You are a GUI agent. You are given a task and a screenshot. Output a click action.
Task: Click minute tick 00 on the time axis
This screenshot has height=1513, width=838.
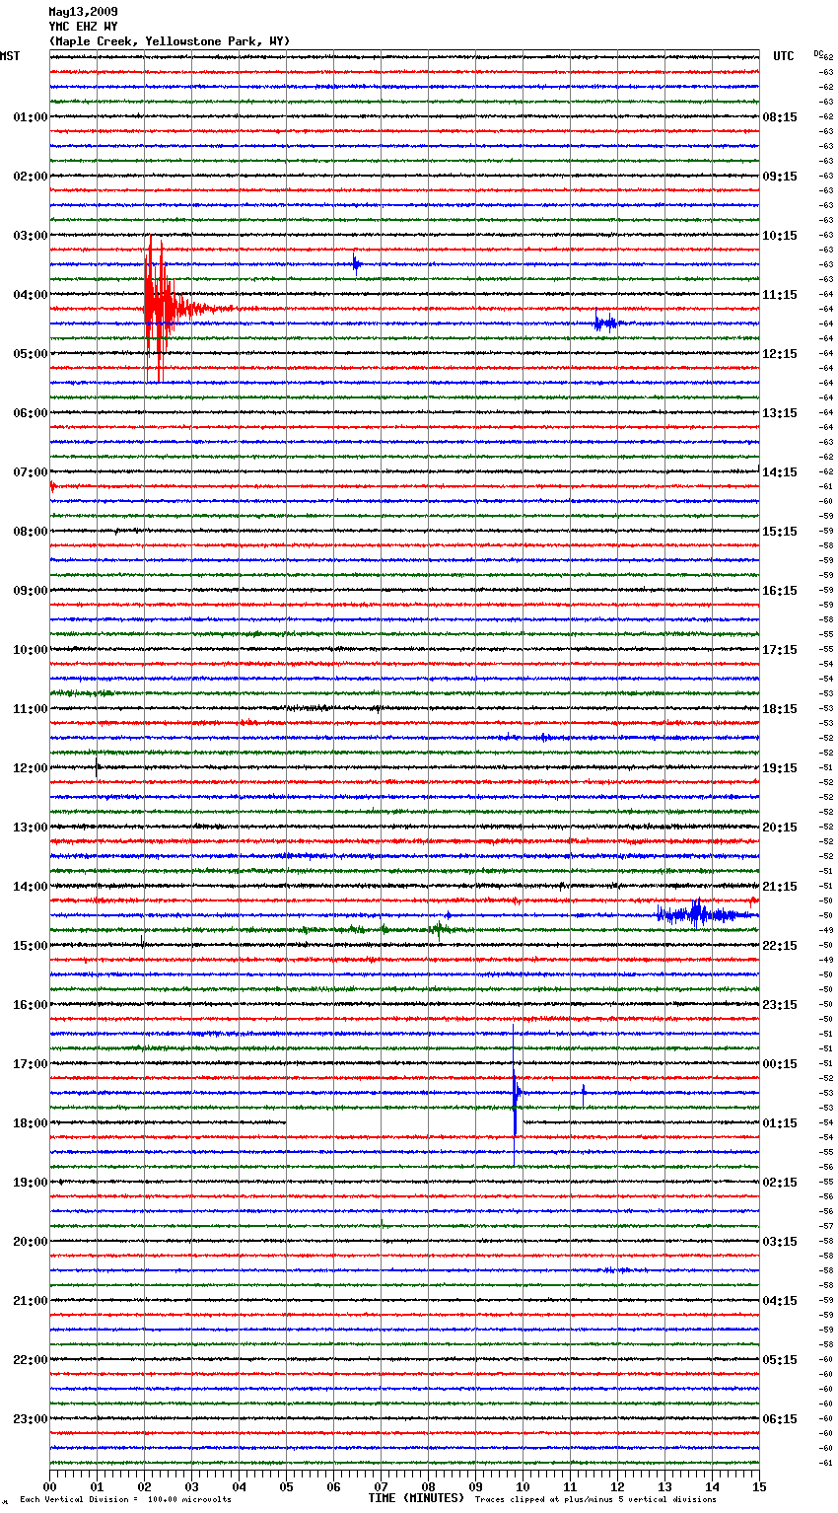point(49,1486)
